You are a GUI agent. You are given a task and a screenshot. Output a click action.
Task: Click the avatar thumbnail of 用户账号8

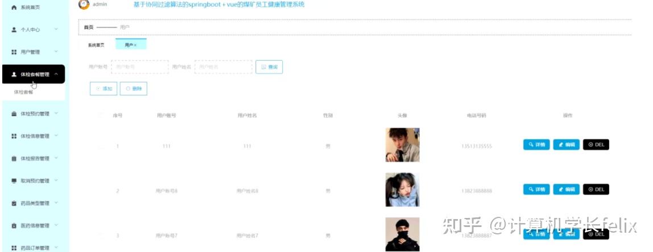tap(402, 190)
